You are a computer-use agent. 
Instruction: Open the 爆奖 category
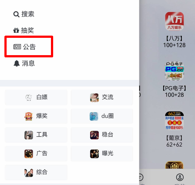tap(36, 116)
